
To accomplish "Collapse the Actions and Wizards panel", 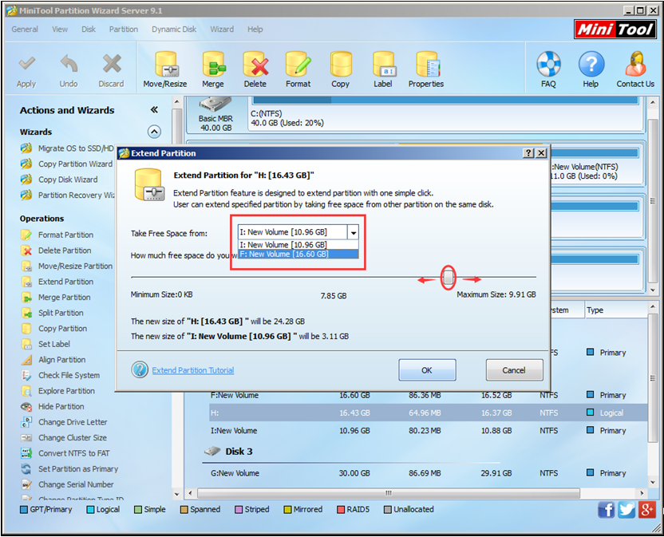I will click(x=154, y=110).
